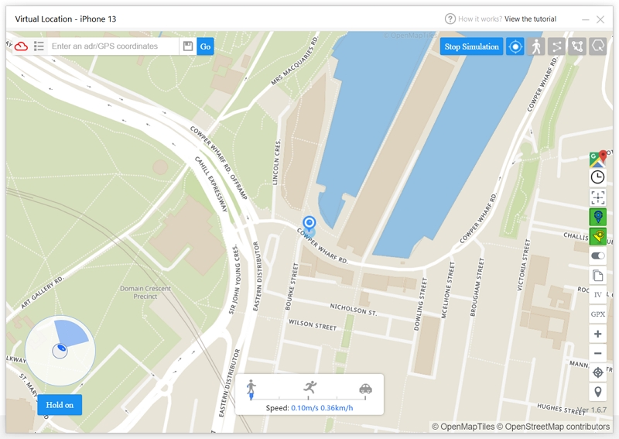Click the blue location marker on map
Image resolution: width=619 pixels, height=439 pixels.
309,224
